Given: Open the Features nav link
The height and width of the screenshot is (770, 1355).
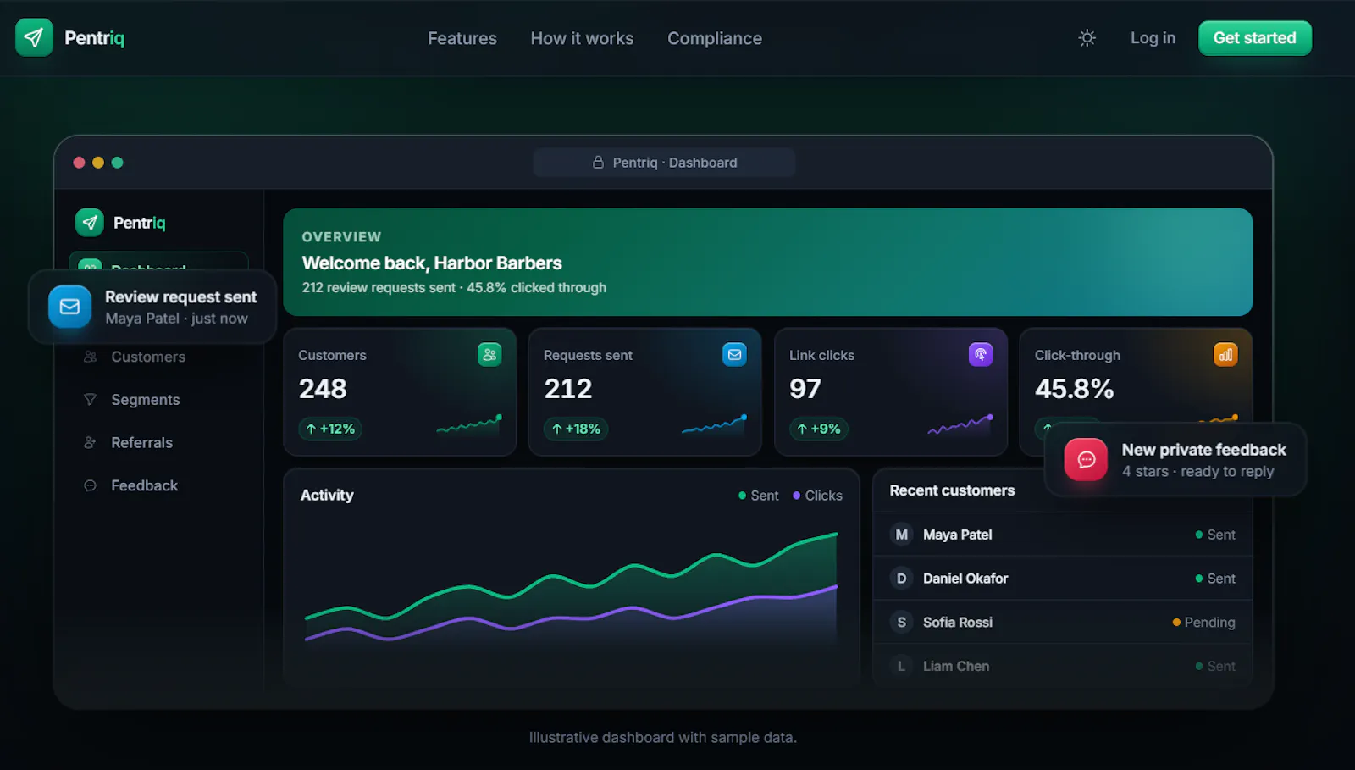Looking at the screenshot, I should point(462,38).
